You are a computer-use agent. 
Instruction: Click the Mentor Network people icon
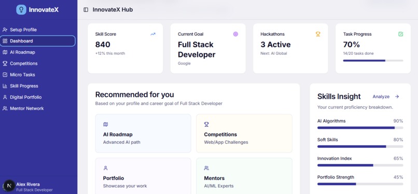[5, 109]
